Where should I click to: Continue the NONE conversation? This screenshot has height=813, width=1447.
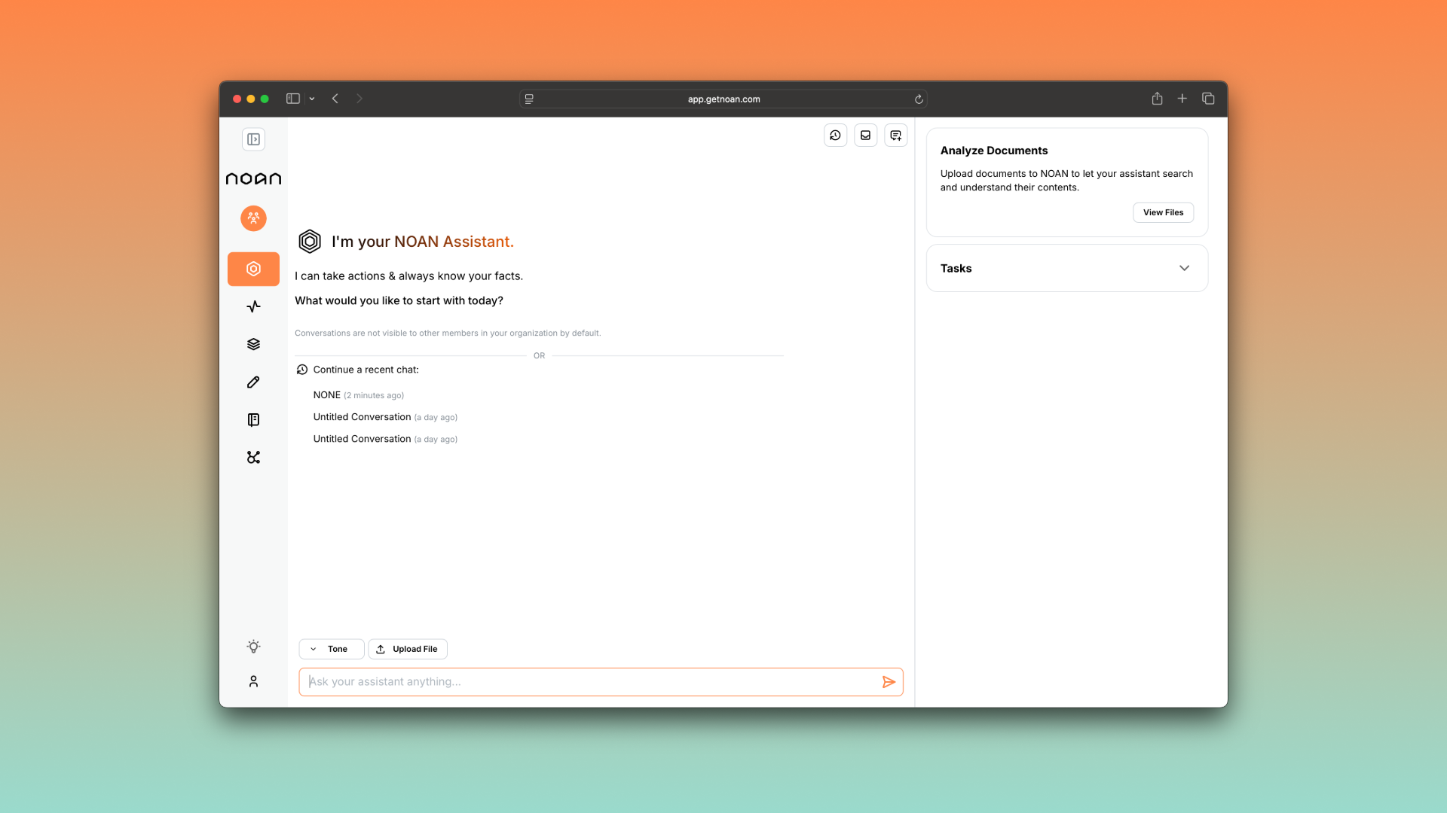326,394
